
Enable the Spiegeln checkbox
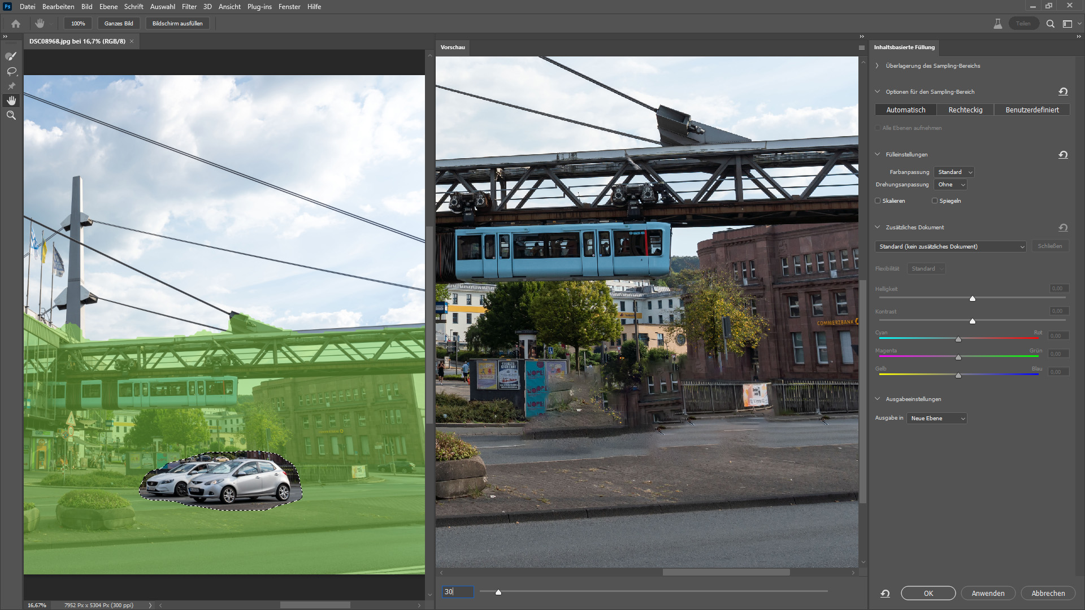click(x=935, y=201)
